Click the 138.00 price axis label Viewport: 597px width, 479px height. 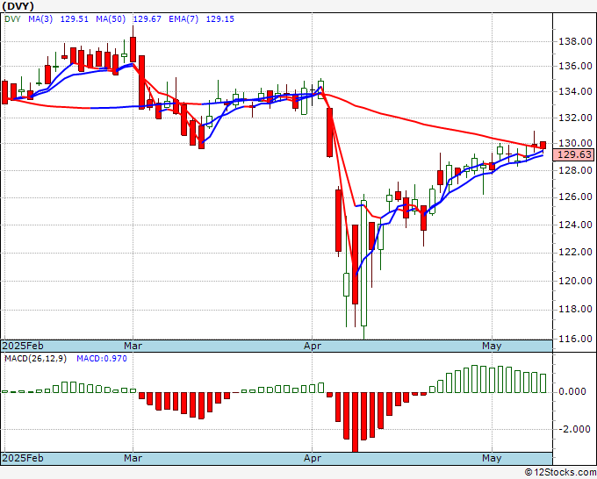(575, 41)
